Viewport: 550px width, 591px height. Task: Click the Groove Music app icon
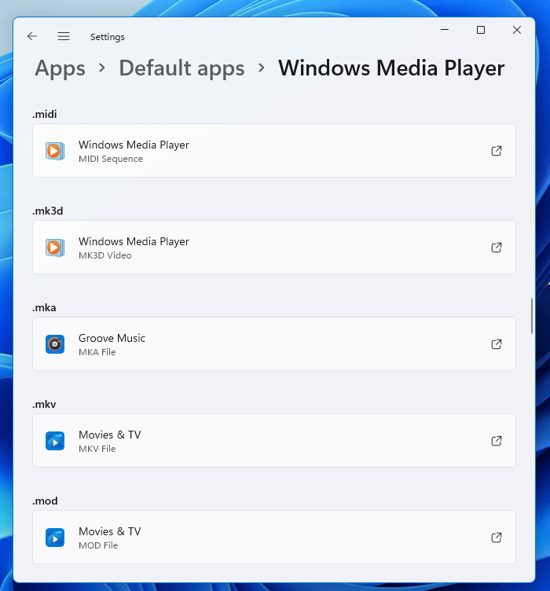[55, 344]
